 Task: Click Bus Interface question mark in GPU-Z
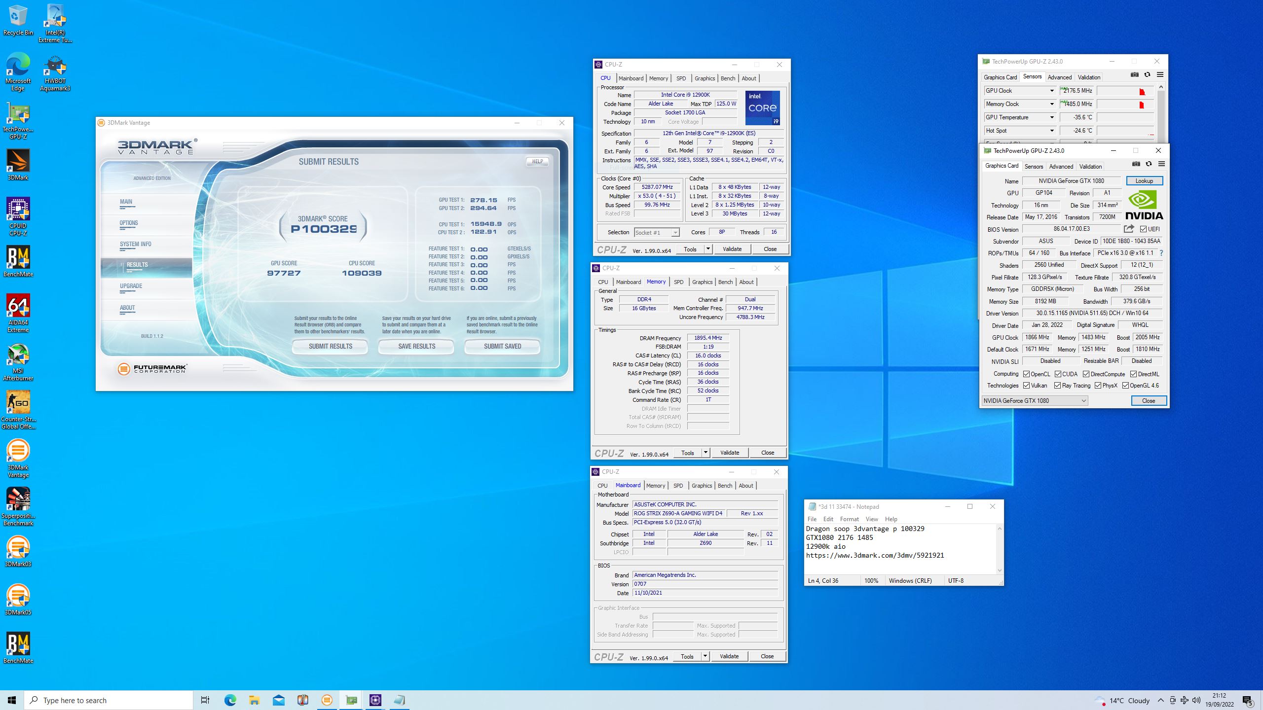(1161, 253)
